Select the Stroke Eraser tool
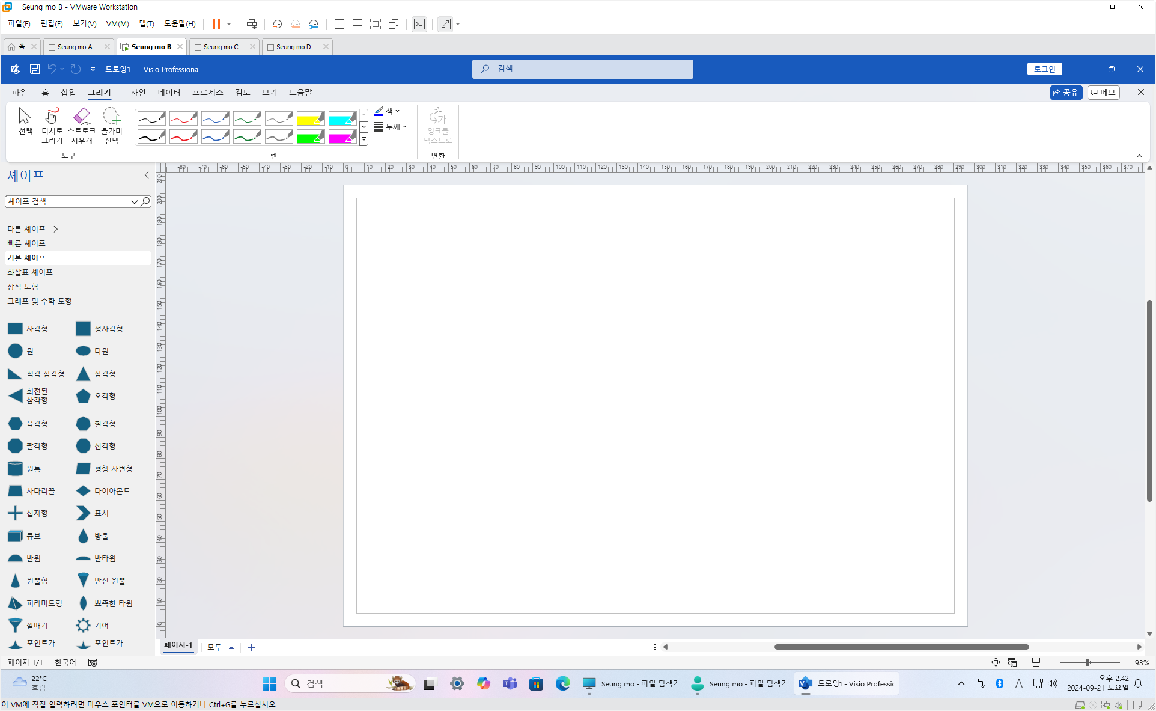1156x711 pixels. (x=81, y=125)
